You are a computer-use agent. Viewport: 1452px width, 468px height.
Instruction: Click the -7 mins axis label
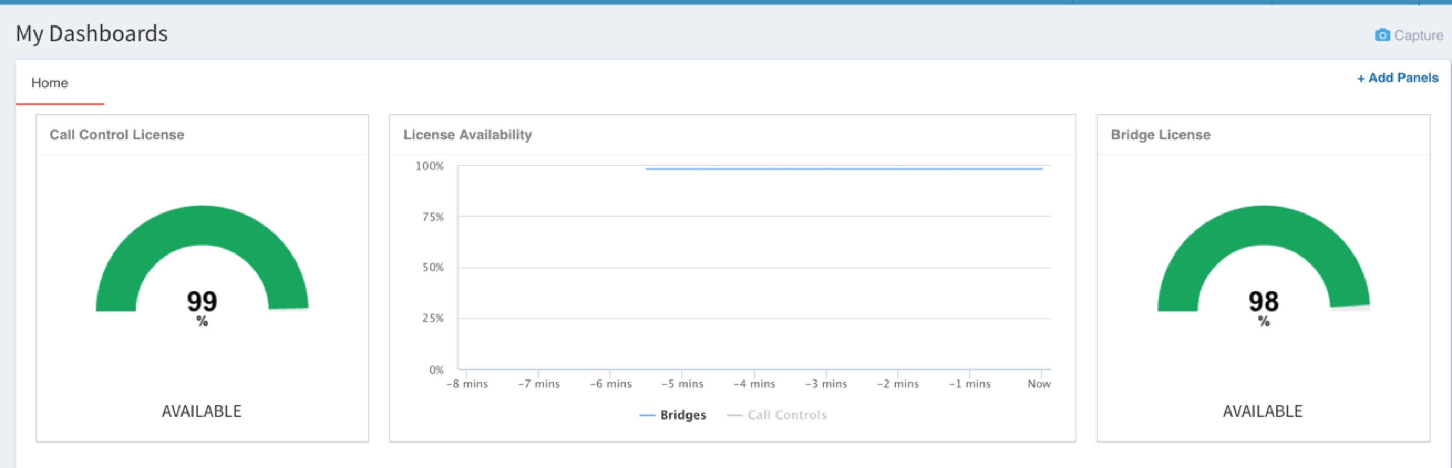tap(539, 383)
